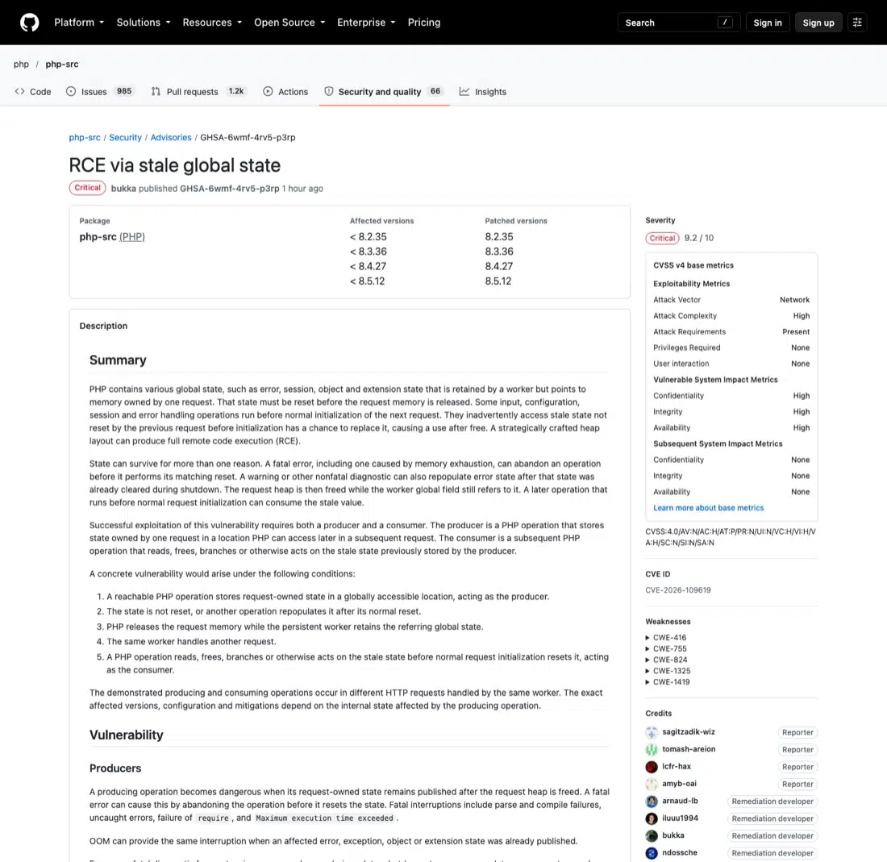Open bukka publisher profile link
The image size is (887, 862).
tap(123, 189)
